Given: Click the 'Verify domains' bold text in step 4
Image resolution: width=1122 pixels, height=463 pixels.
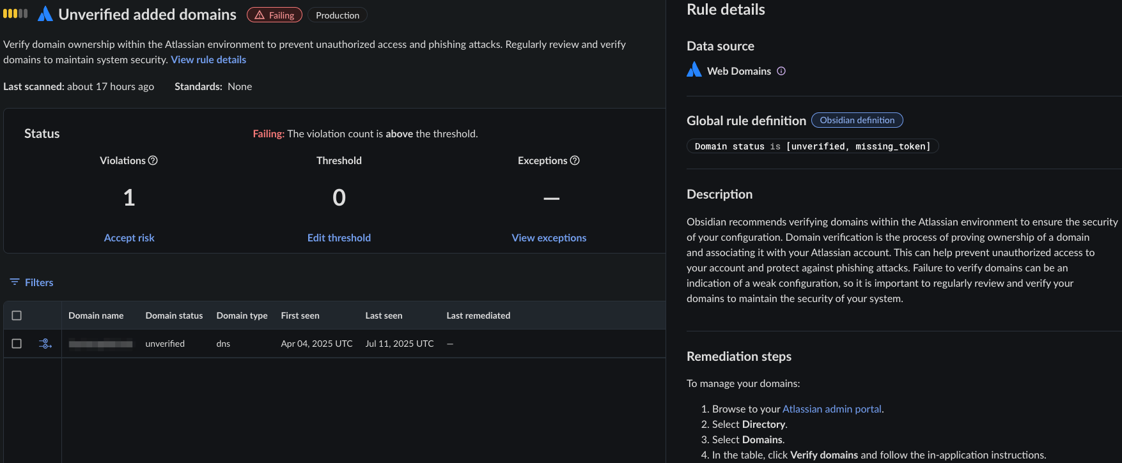Looking at the screenshot, I should [824, 455].
